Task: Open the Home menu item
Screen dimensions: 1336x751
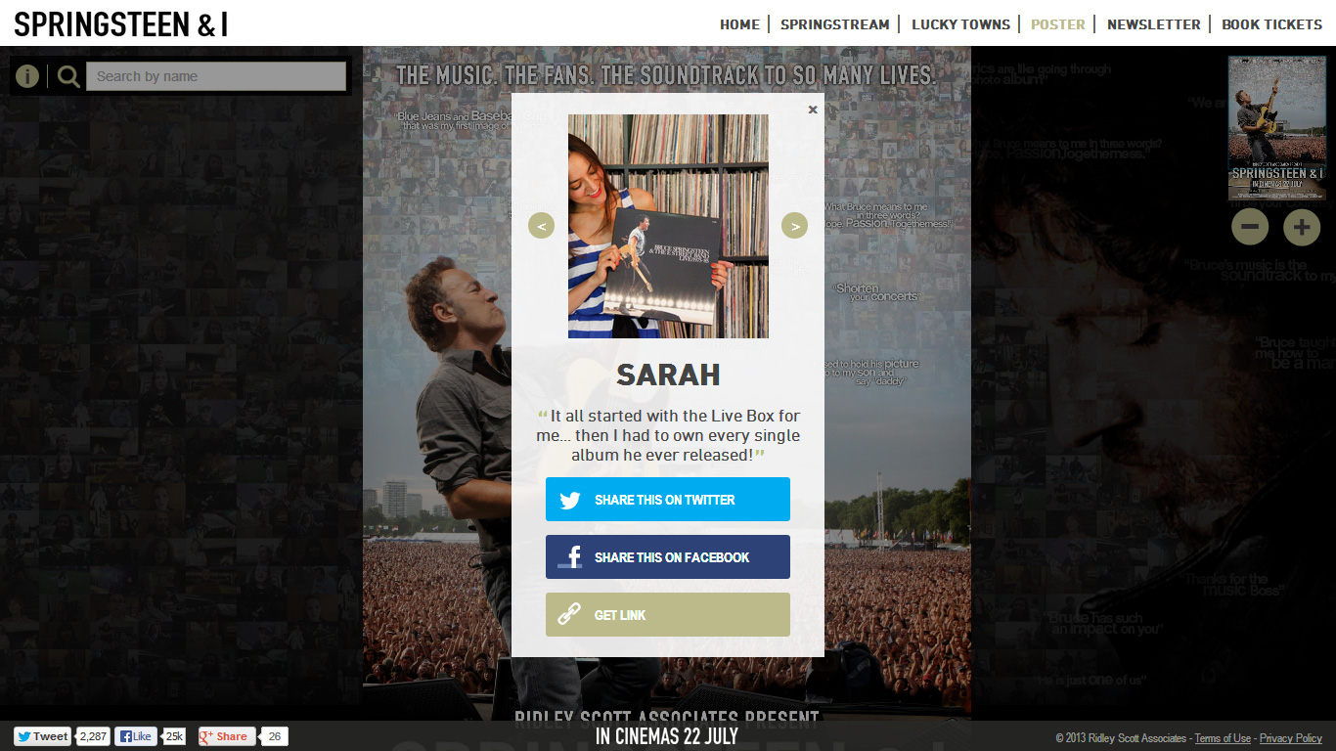Action: click(x=739, y=24)
